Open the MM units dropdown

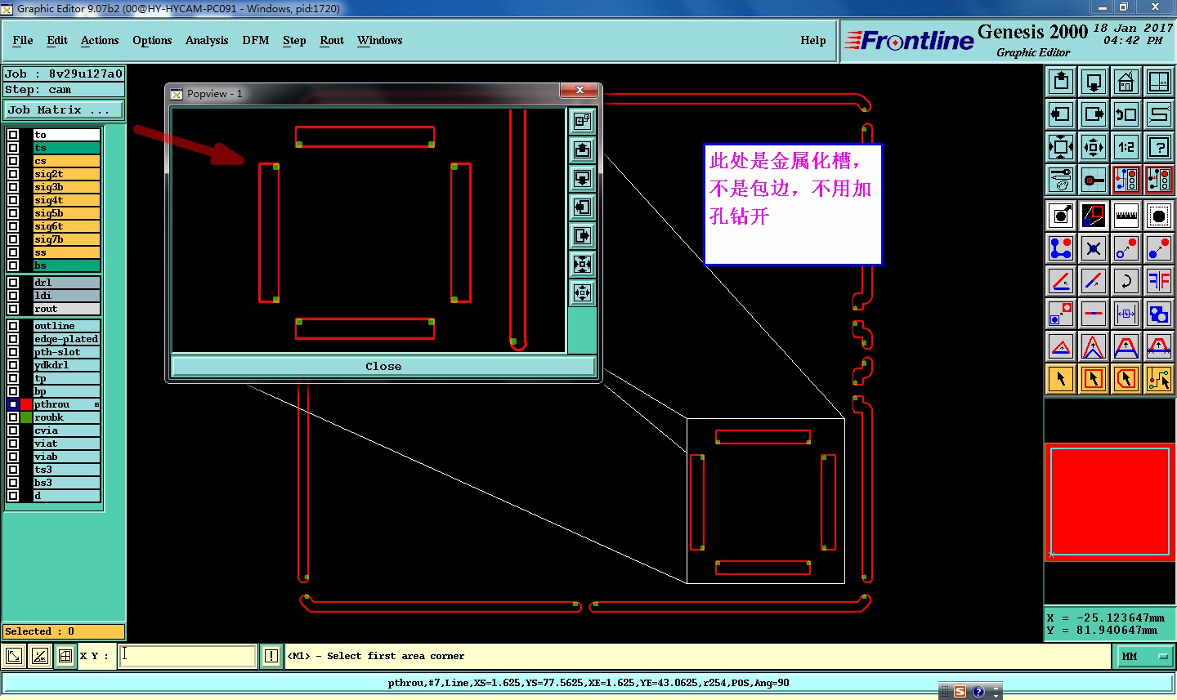tap(1143, 656)
